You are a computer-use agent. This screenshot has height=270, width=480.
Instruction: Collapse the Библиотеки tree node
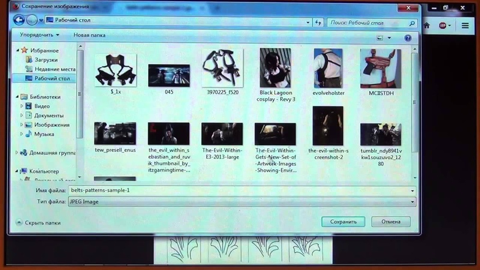[x=17, y=97]
